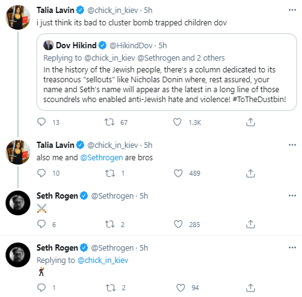The image size is (302, 297).
Task: Share Talia Lavin's first tweet
Action: click(251, 123)
